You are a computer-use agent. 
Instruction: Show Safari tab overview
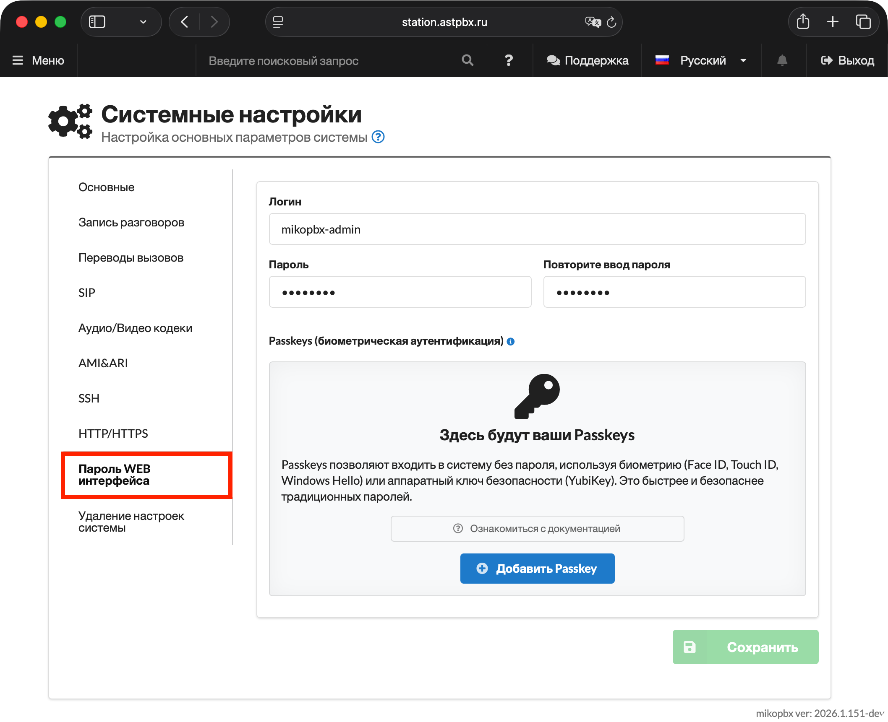[x=863, y=22]
